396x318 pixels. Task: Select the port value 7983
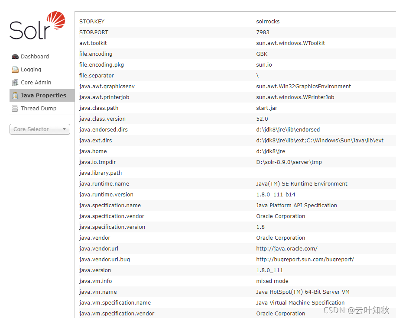click(263, 32)
